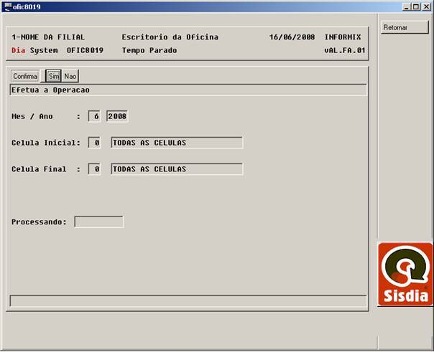Image resolution: width=434 pixels, height=352 pixels.
Task: Close the ofic8019 window
Action: [x=426, y=6]
